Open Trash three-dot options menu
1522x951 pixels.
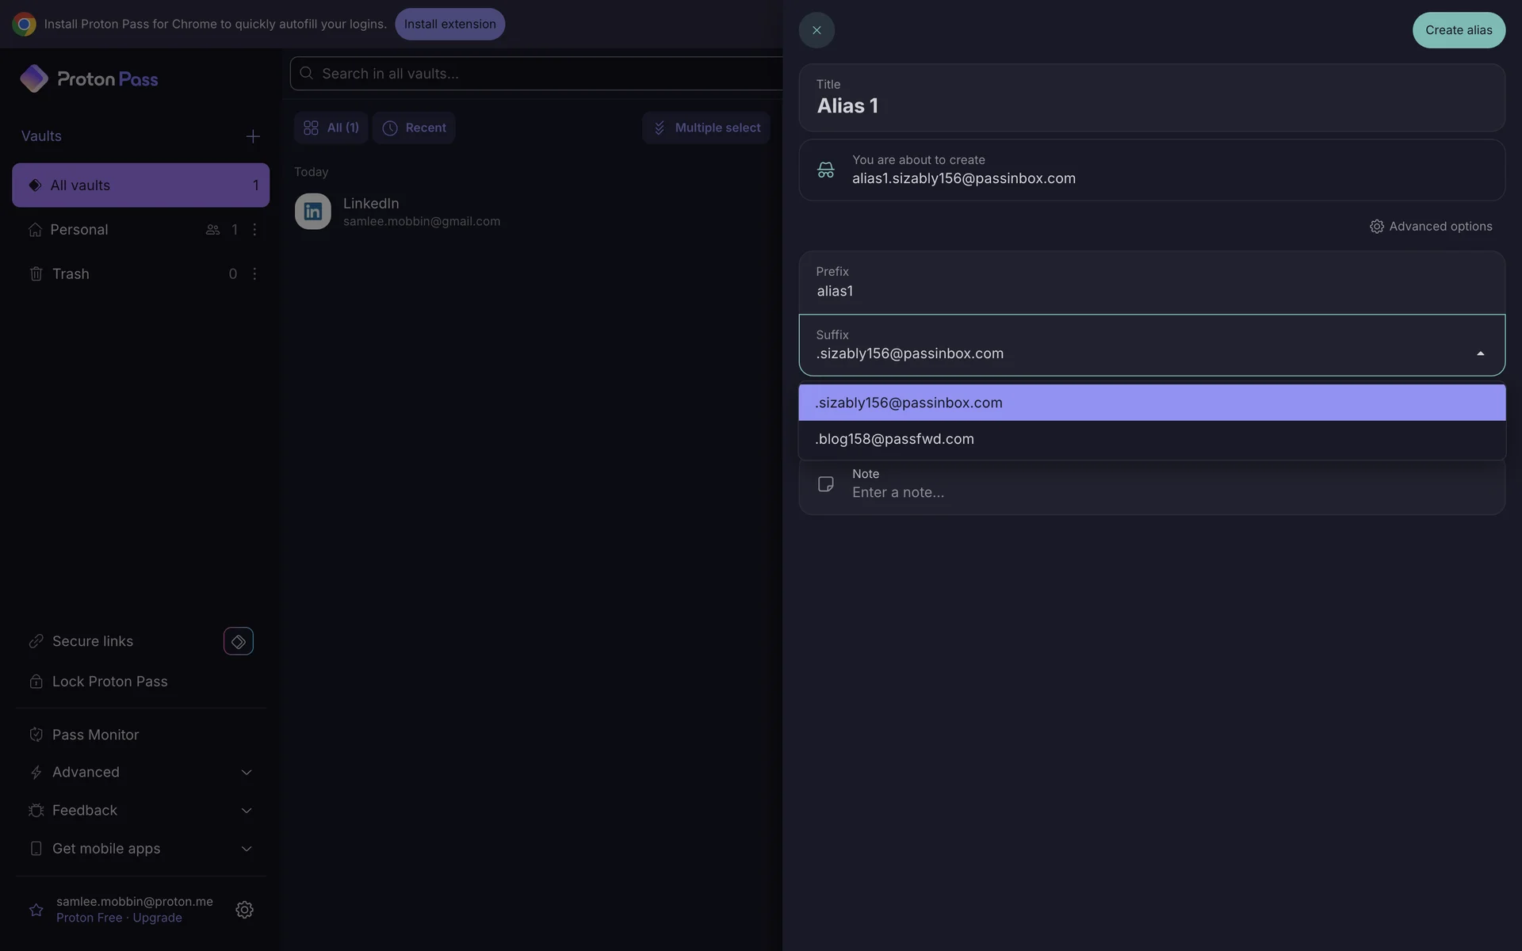point(254,273)
